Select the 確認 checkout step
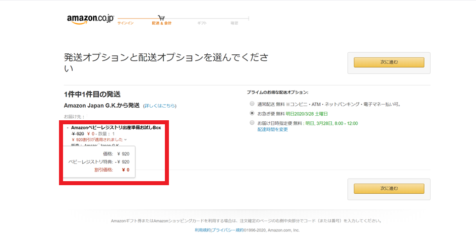476x238 pixels. pos(234,23)
